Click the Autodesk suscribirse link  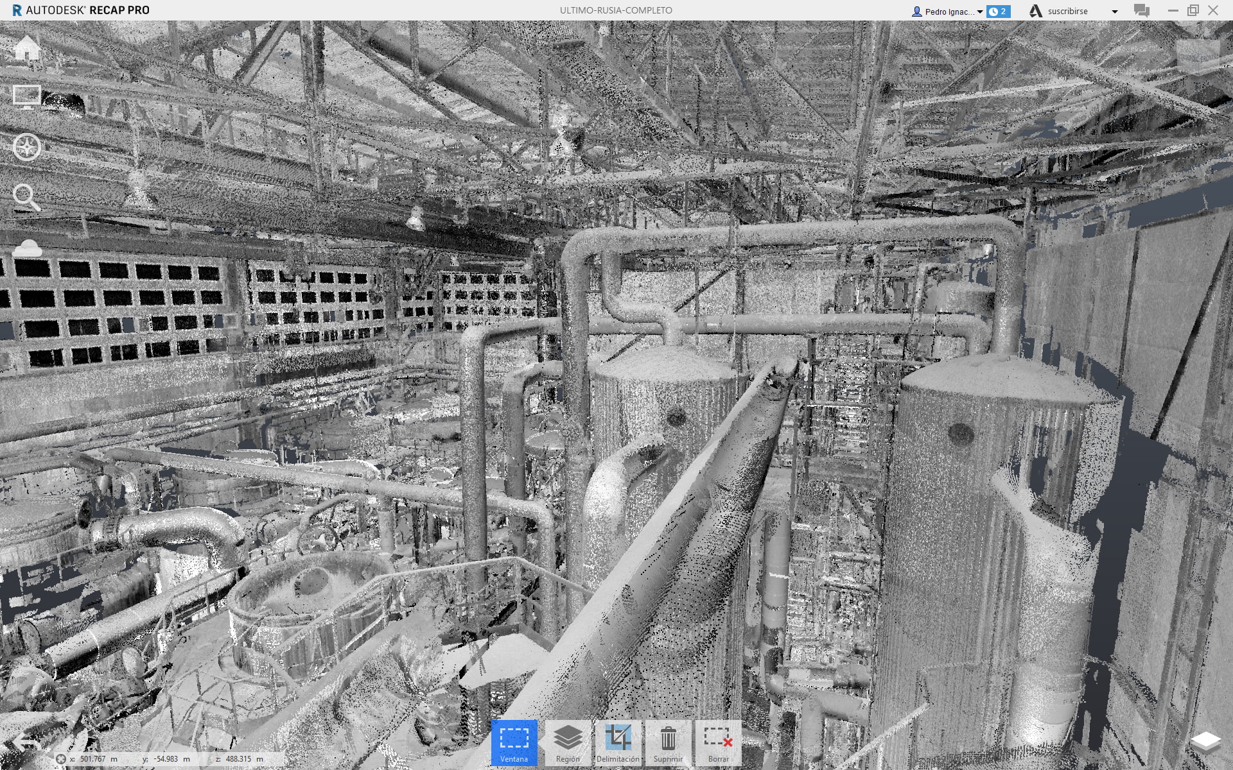tap(1067, 12)
